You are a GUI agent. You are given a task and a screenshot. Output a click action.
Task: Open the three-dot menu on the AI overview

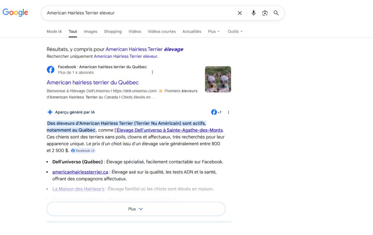point(228,112)
